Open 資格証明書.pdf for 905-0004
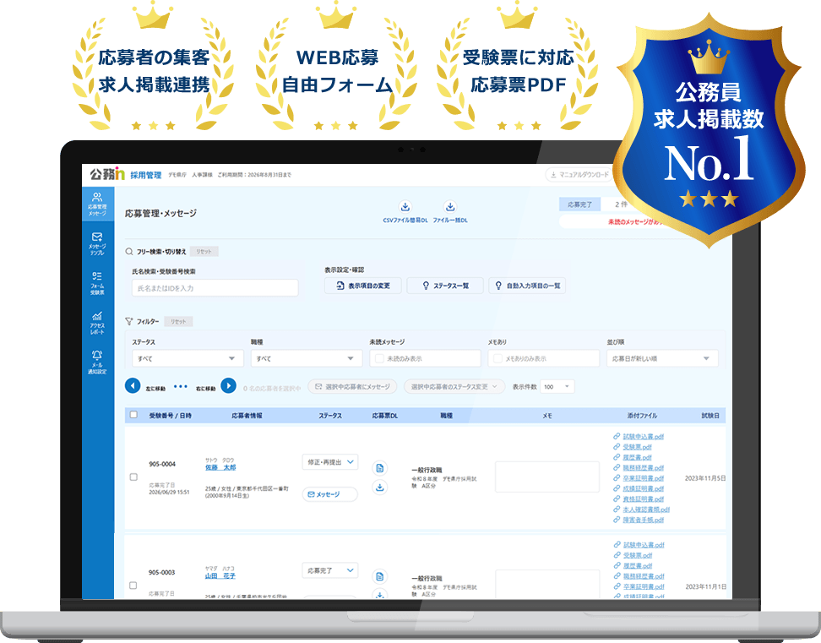This screenshot has height=643, width=821. click(643, 499)
